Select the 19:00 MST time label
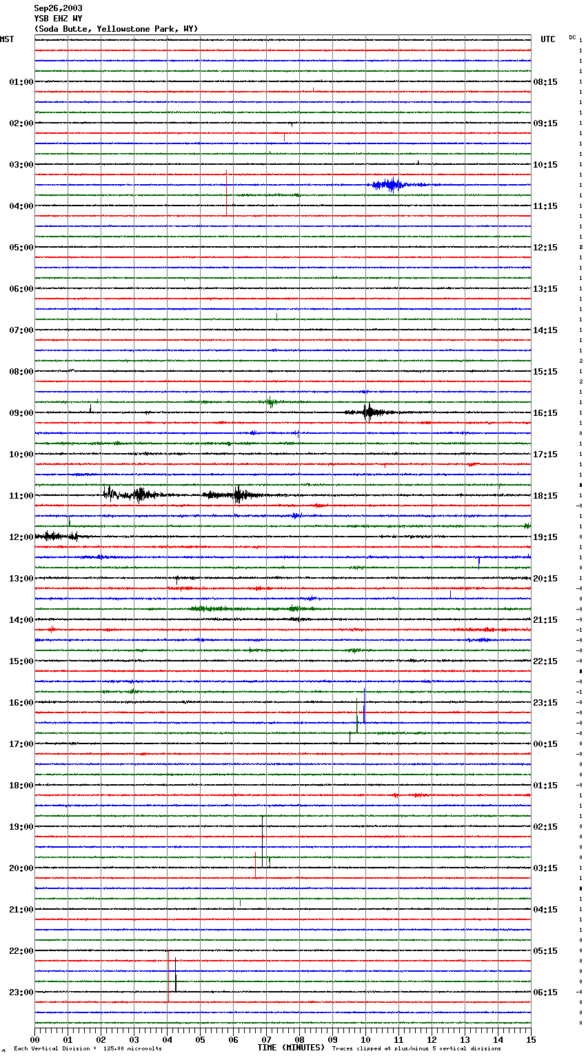Screen dimensions: 586x1058 pos(21,827)
